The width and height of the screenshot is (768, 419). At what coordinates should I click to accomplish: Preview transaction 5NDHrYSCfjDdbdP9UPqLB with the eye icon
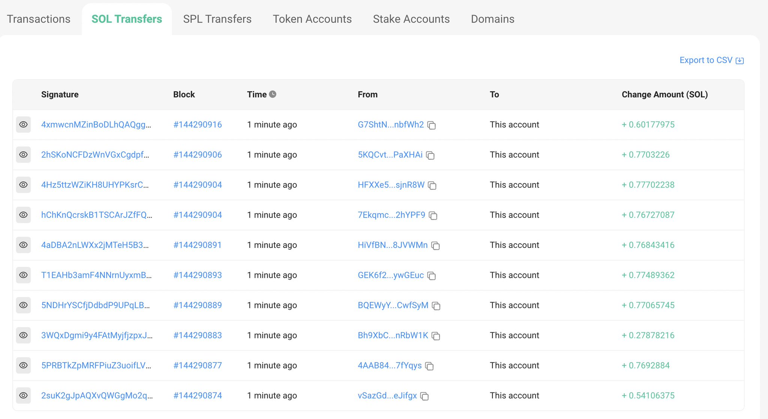[23, 305]
